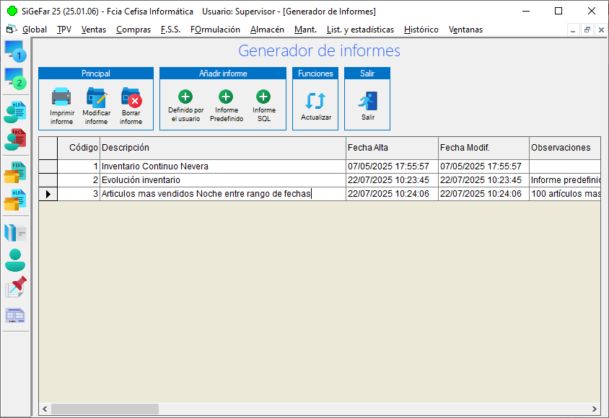
Task: Open the customer FAC invoices sidebar icon
Action: tap(16, 140)
